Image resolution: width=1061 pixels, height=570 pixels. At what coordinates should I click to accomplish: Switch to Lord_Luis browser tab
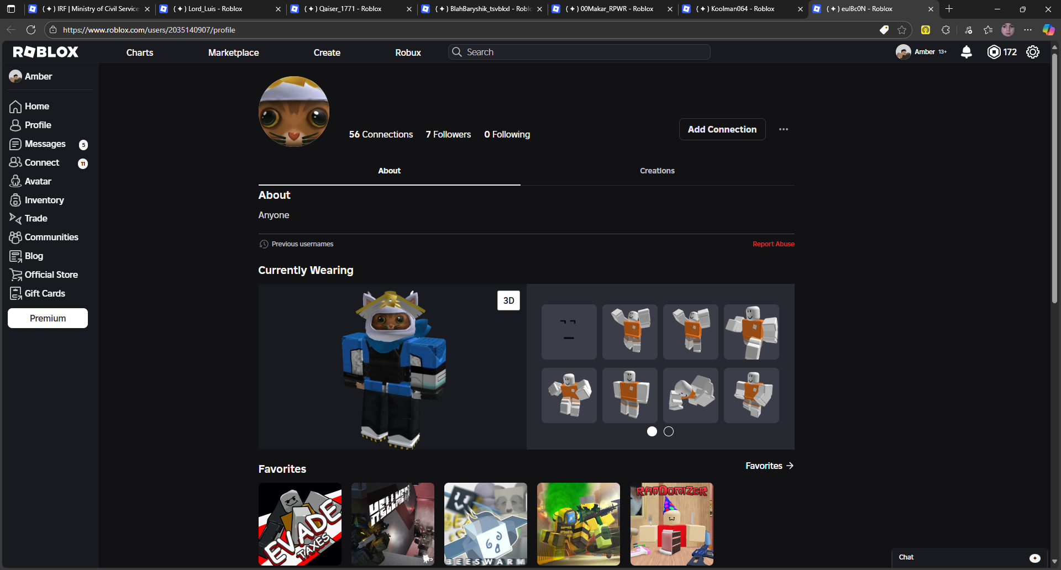click(220, 9)
